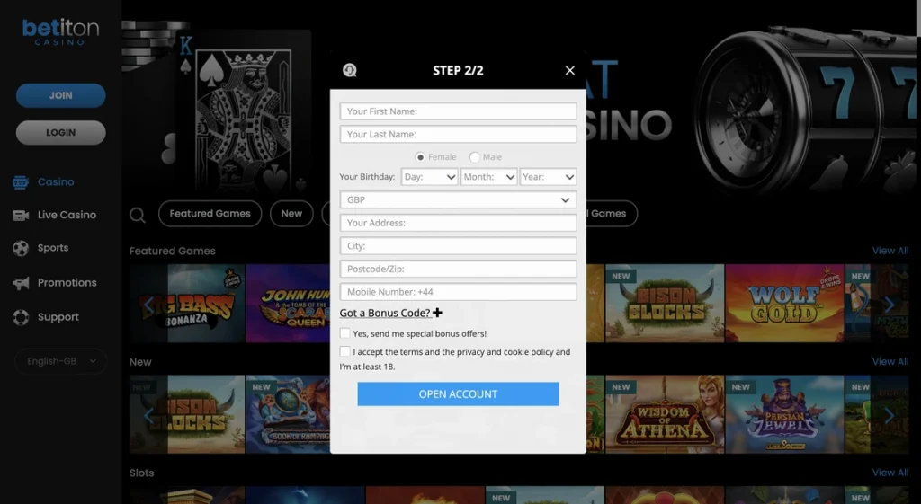Click the Support lifebuoy icon
The height and width of the screenshot is (504, 921).
point(21,317)
